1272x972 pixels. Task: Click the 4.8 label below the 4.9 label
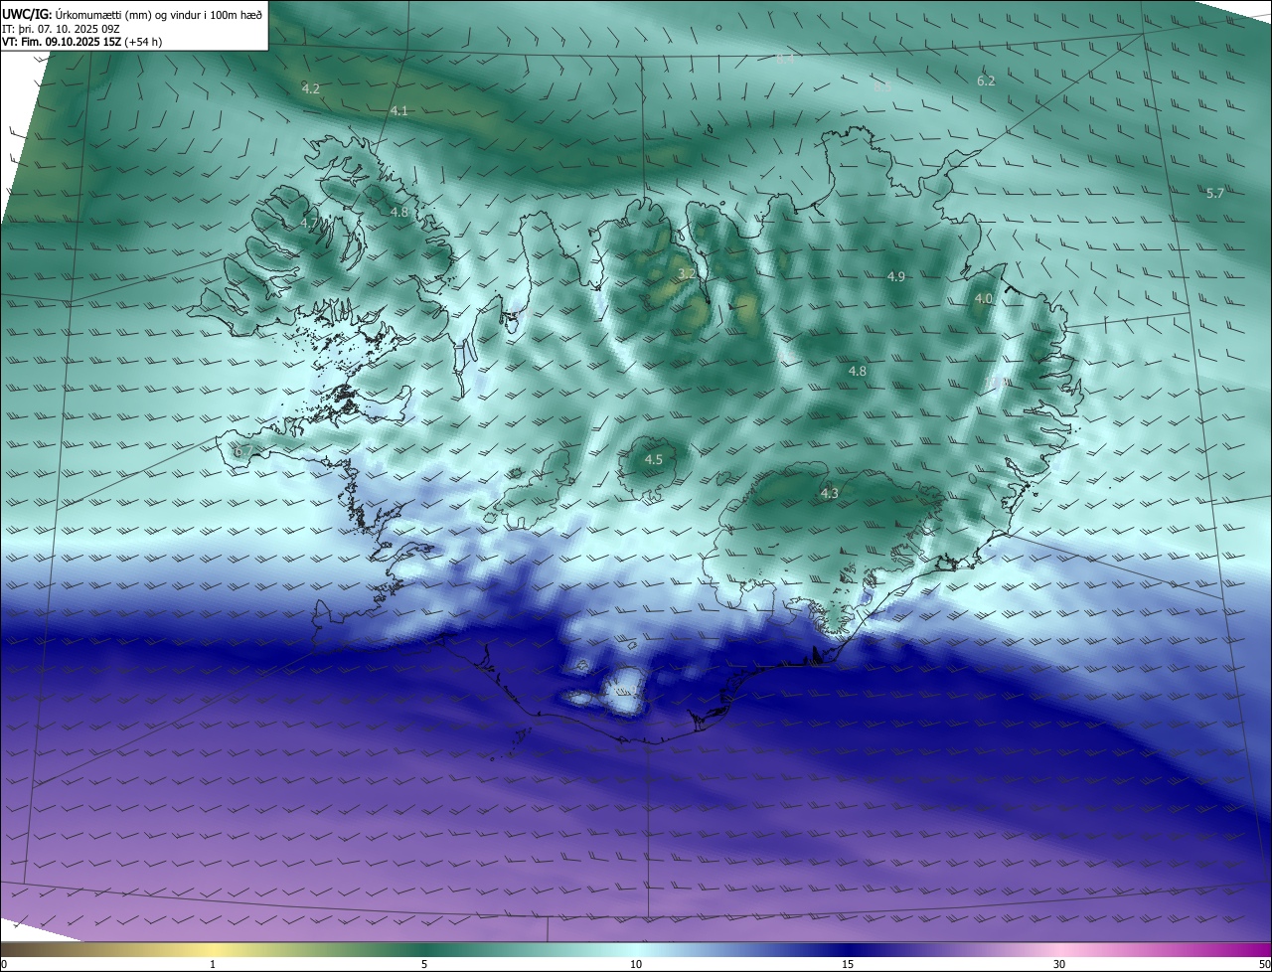click(x=858, y=371)
